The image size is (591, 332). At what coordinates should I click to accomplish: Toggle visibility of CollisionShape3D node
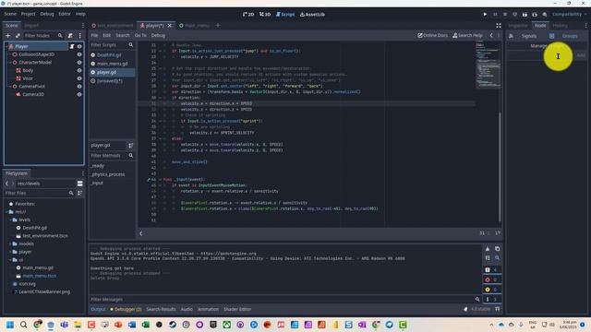point(79,54)
